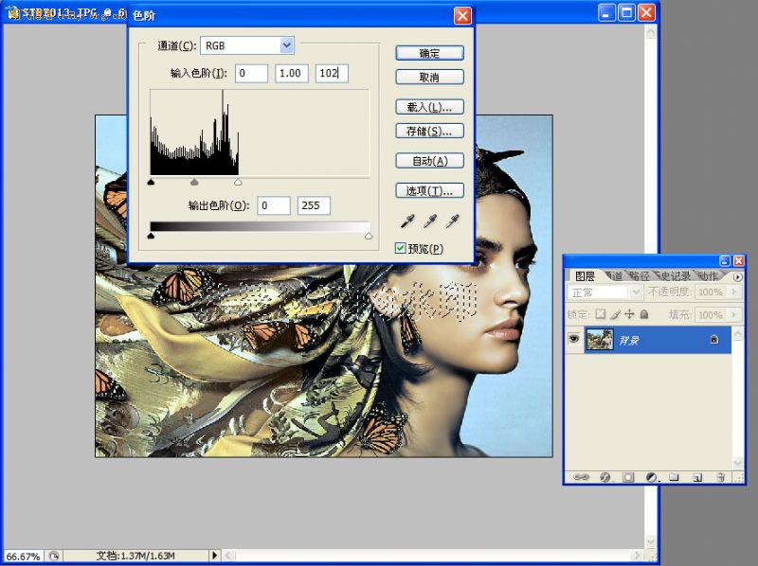Click the delete layer trash icon
Viewport: 758px width, 566px height.
721,477
